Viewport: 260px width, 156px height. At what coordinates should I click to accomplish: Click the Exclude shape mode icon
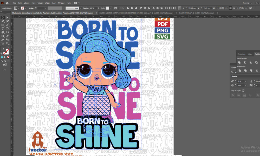[256, 63]
